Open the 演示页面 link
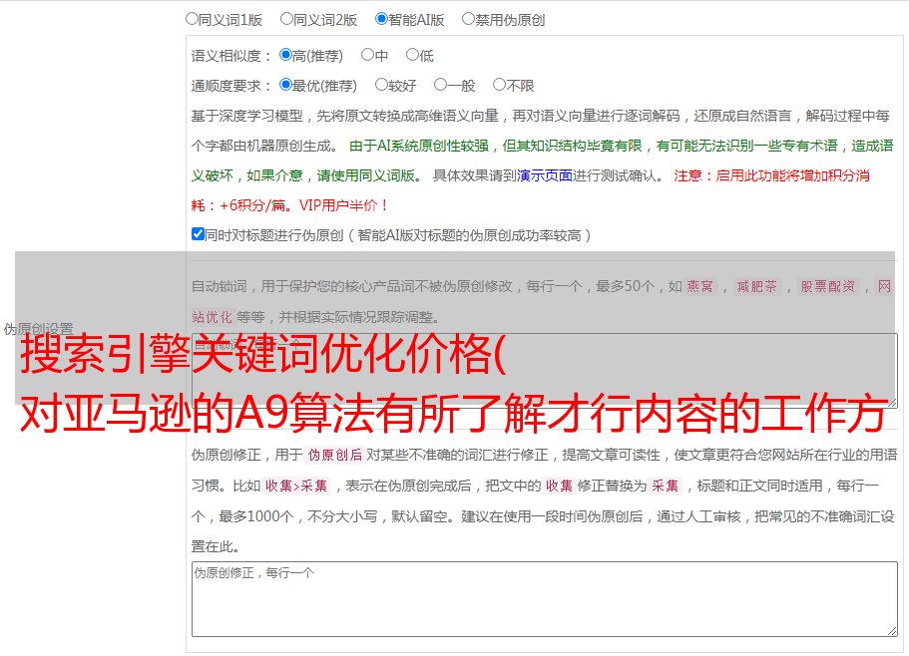The width and height of the screenshot is (909, 656). click(x=545, y=175)
